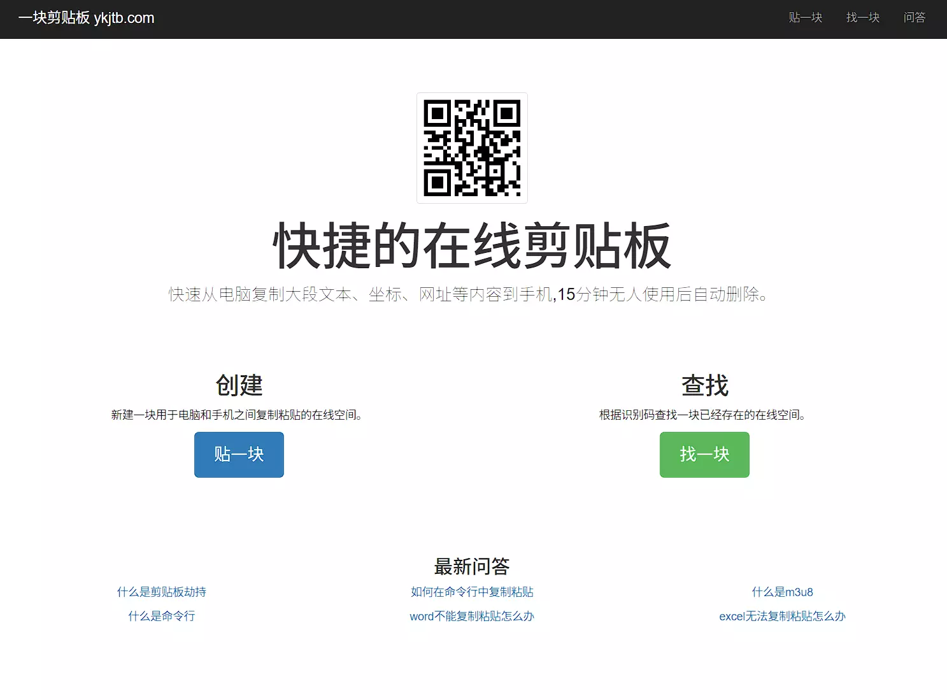Screen dimensions: 947x700
Task: Click the 创建 section heading
Action: [x=239, y=385]
